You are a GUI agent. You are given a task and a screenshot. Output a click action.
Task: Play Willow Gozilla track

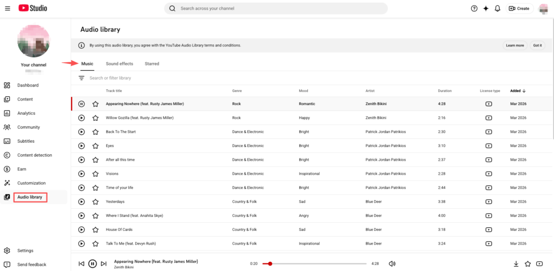81,118
